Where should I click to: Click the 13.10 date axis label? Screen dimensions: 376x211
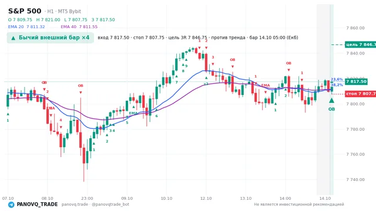pyautogui.click(x=246, y=198)
